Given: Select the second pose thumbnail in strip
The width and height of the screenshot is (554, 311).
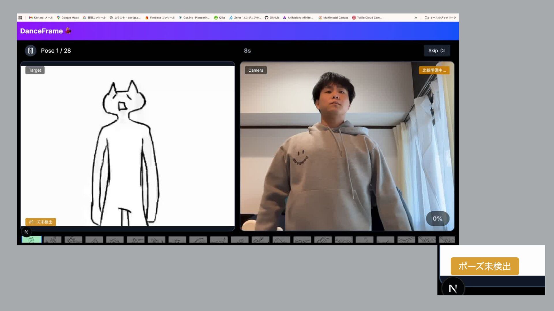Looking at the screenshot, I should click(53, 239).
